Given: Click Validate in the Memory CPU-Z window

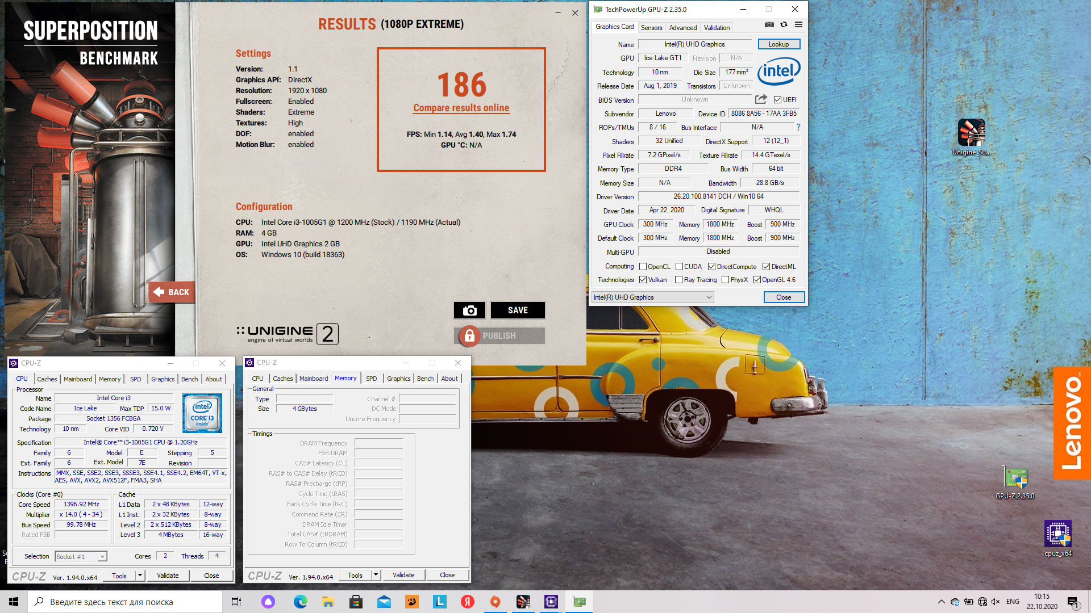Looking at the screenshot, I should tap(403, 575).
